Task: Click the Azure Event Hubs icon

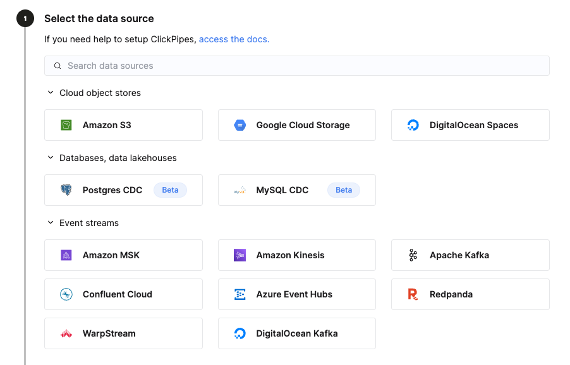Action: [x=240, y=294]
